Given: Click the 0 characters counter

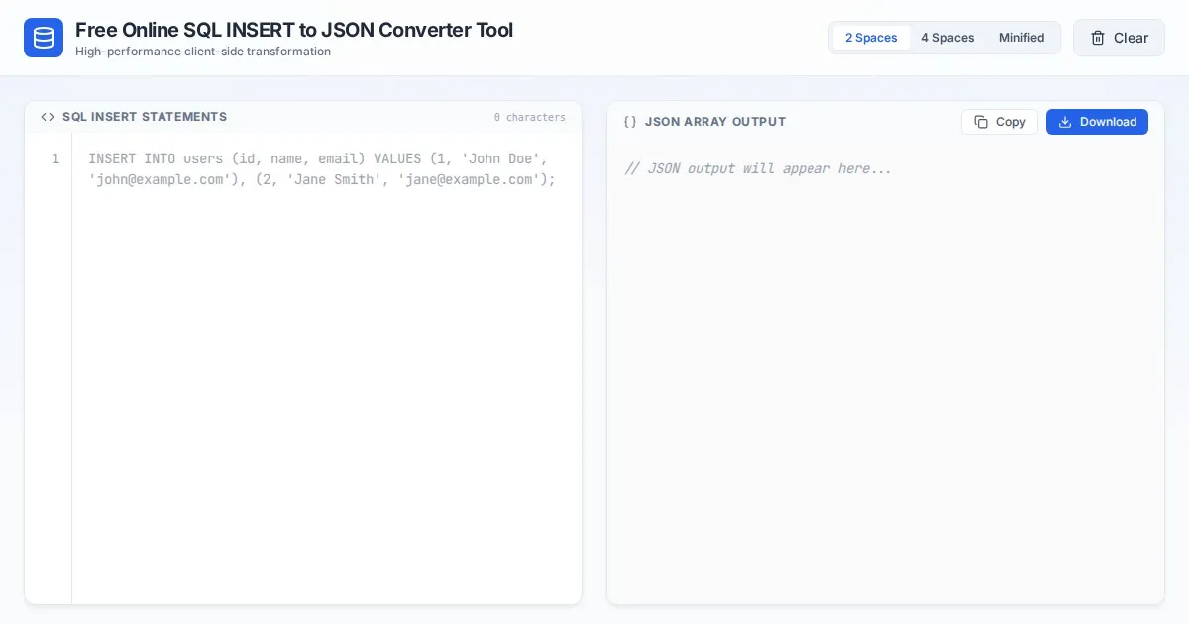Looking at the screenshot, I should [x=530, y=117].
